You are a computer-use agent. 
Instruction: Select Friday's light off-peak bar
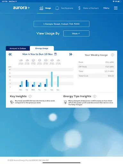click(47, 83)
